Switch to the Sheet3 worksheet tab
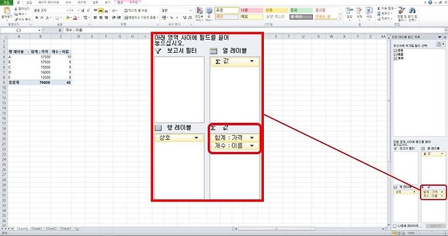Image resolution: width=448 pixels, height=236 pixels. 66,229
